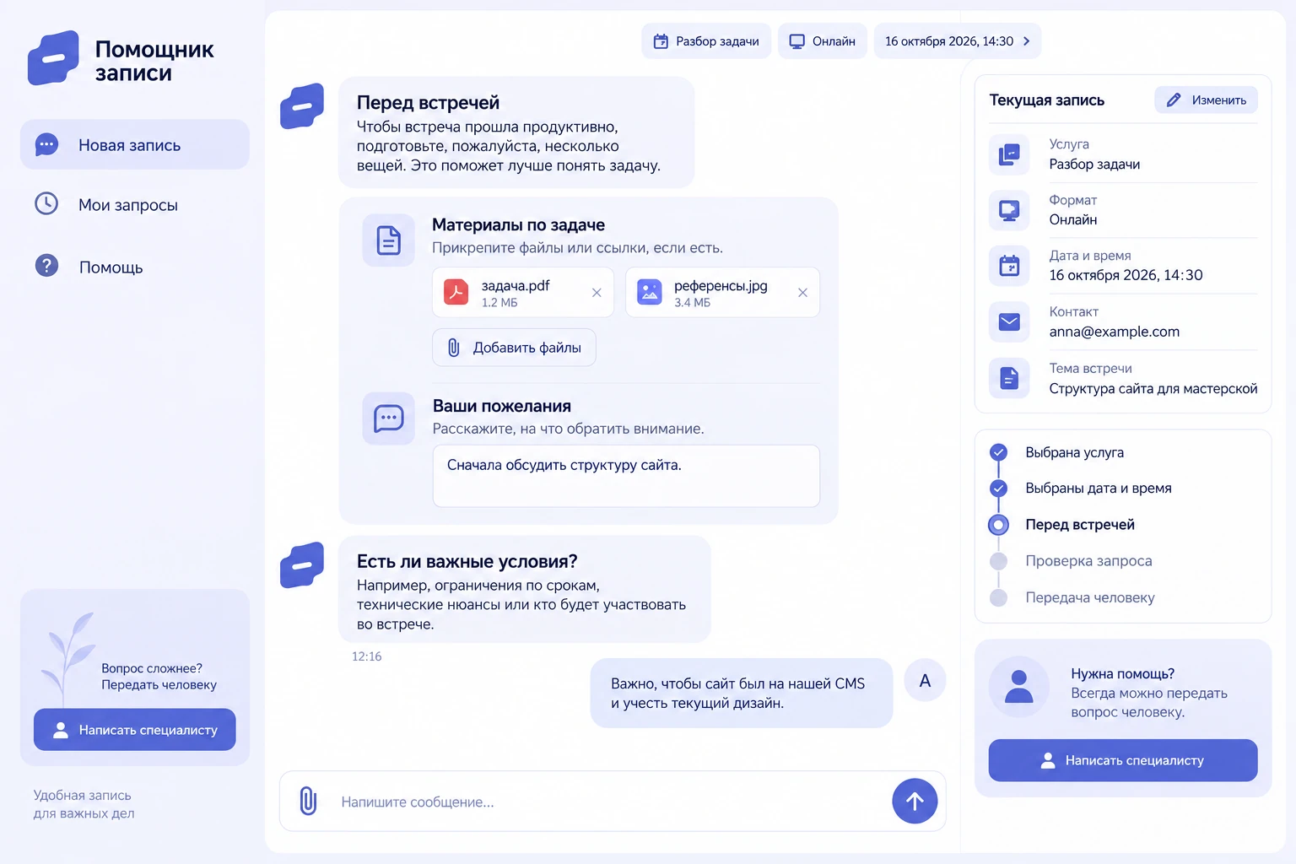Expand the 16 октября 2026, 14:30 date chevron
The width and height of the screenshot is (1296, 864).
tap(1027, 41)
